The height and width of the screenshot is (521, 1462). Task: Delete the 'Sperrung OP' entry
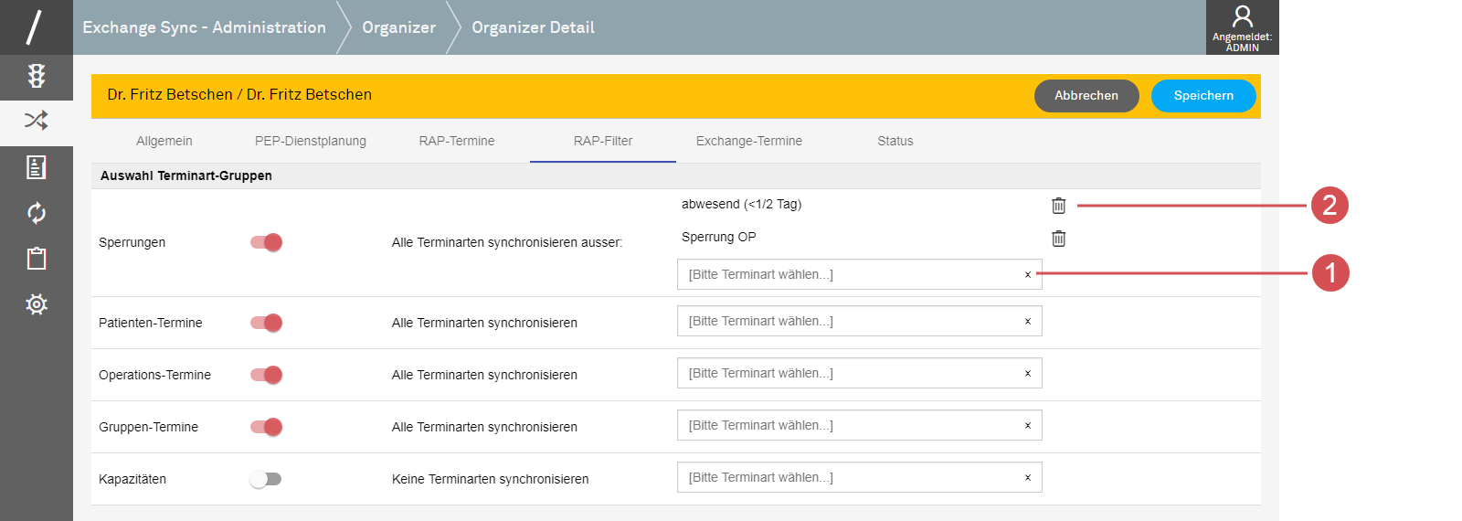coord(1058,239)
